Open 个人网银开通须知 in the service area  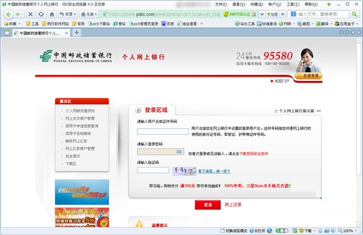point(80,111)
